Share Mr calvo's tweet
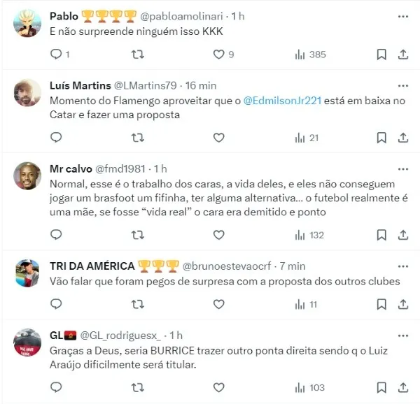420x404 pixels. point(403,235)
